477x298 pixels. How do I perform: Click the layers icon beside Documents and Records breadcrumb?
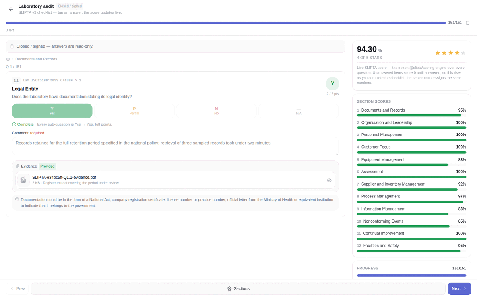point(8,59)
